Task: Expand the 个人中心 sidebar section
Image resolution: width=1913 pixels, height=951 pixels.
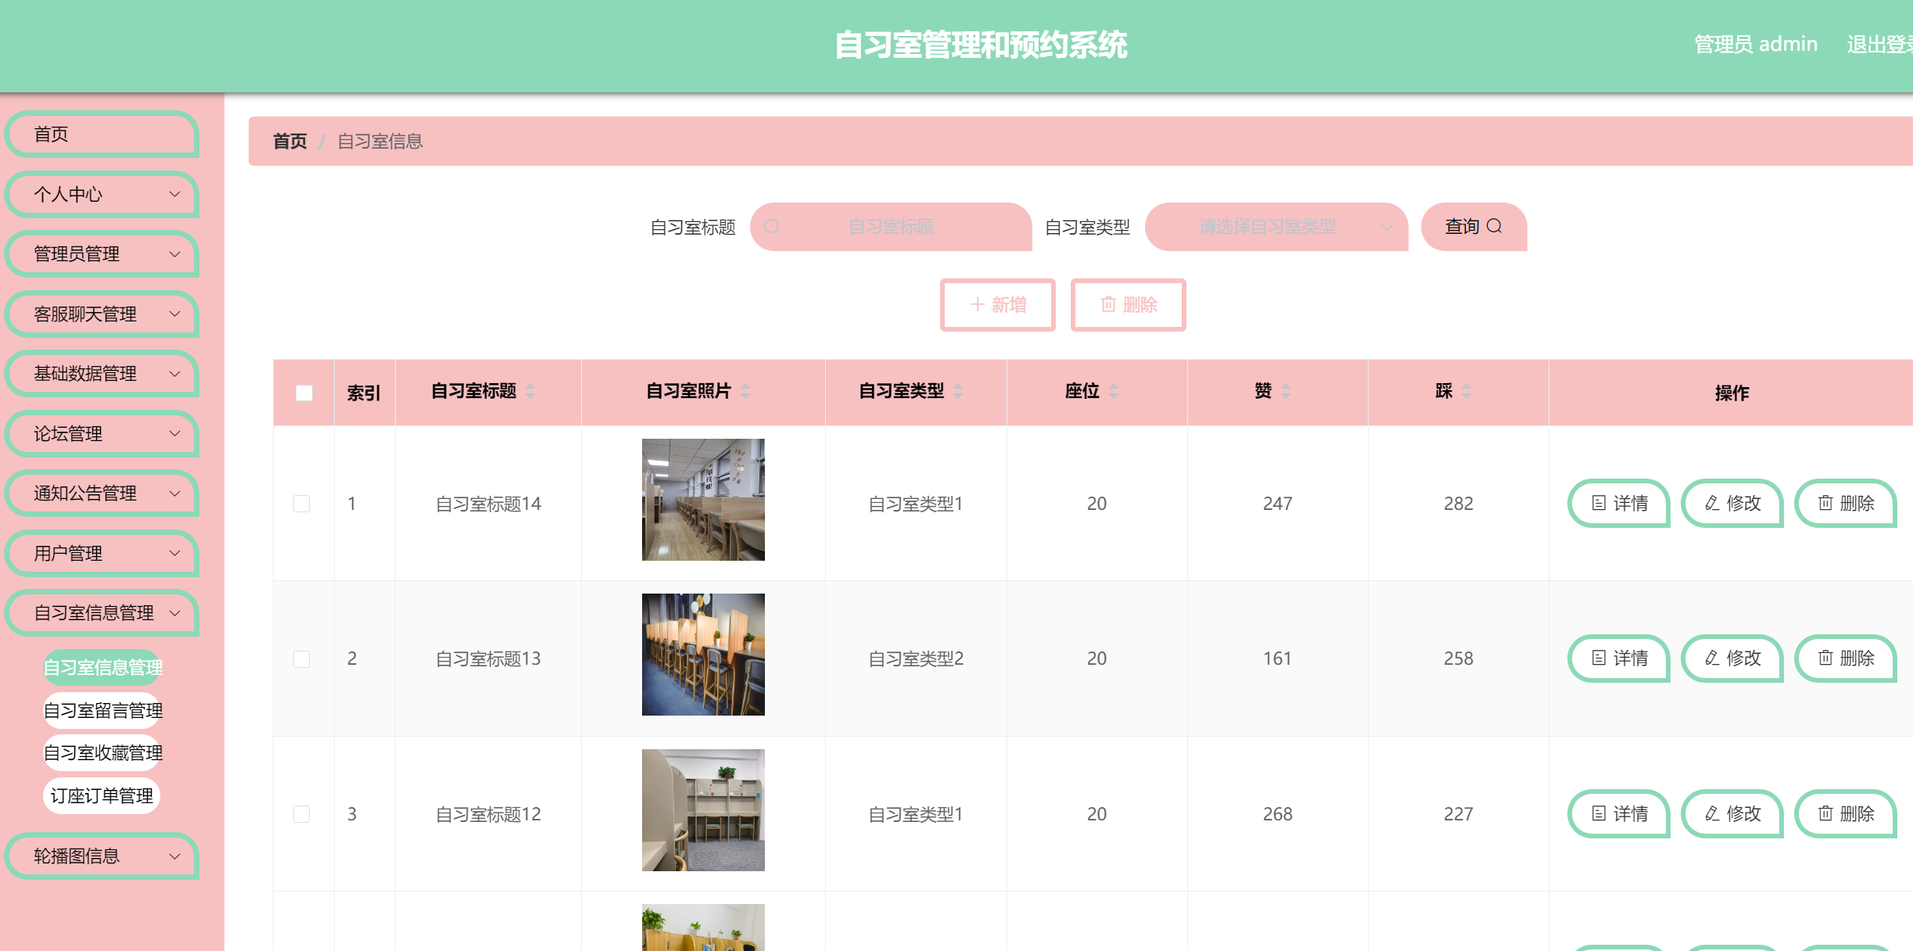Action: (x=102, y=194)
